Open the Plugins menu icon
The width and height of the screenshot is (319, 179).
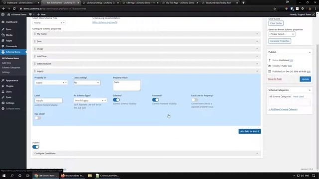point(3,86)
